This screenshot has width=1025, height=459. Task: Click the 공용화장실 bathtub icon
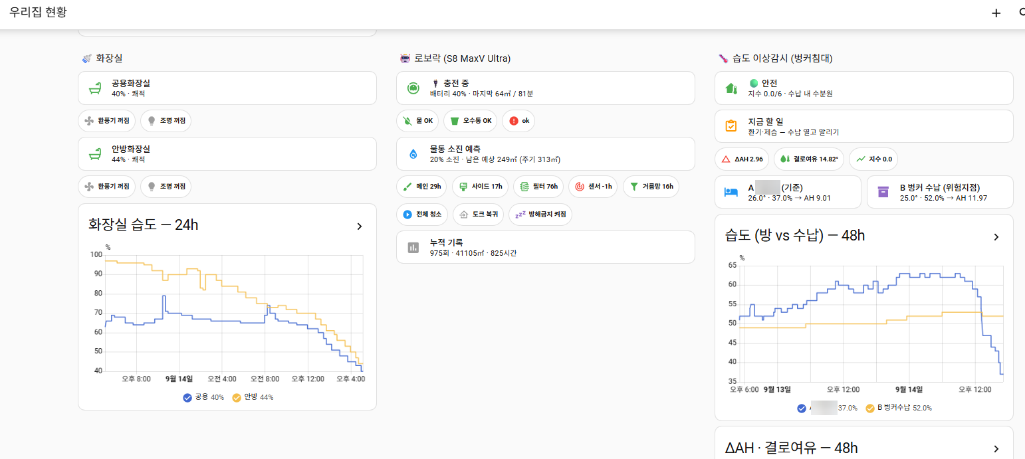94,88
